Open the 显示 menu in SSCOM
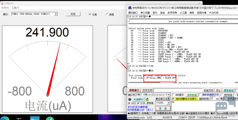238x120 pixels. [155, 13]
